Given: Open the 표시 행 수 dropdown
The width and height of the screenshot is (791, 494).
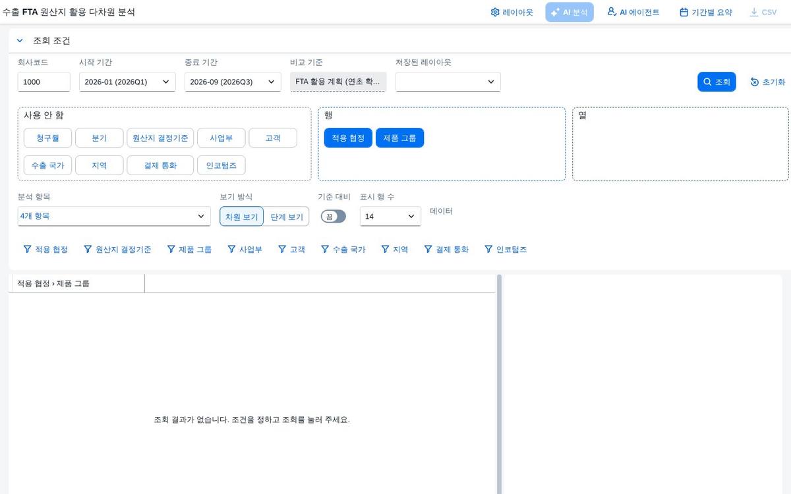Looking at the screenshot, I should pos(390,216).
